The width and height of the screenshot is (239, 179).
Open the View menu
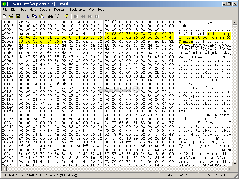tap(33, 10)
